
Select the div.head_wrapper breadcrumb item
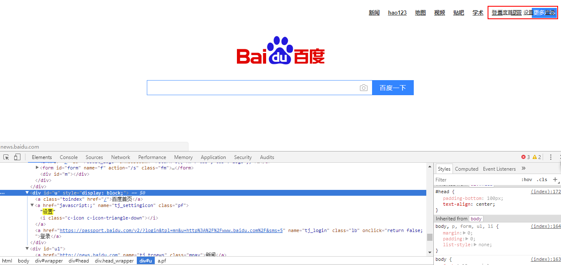coord(114,261)
